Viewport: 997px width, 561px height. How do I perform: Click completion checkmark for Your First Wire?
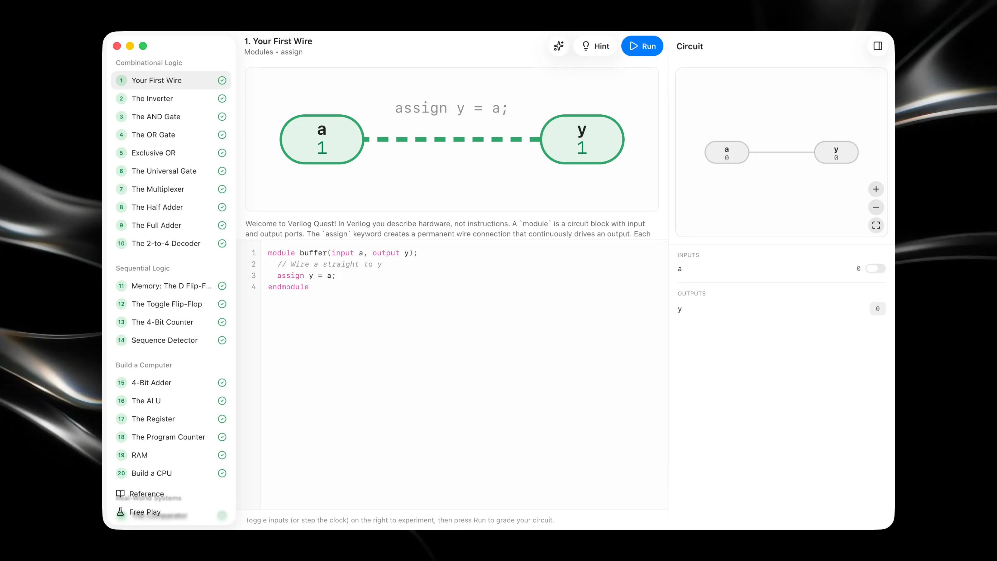click(222, 80)
